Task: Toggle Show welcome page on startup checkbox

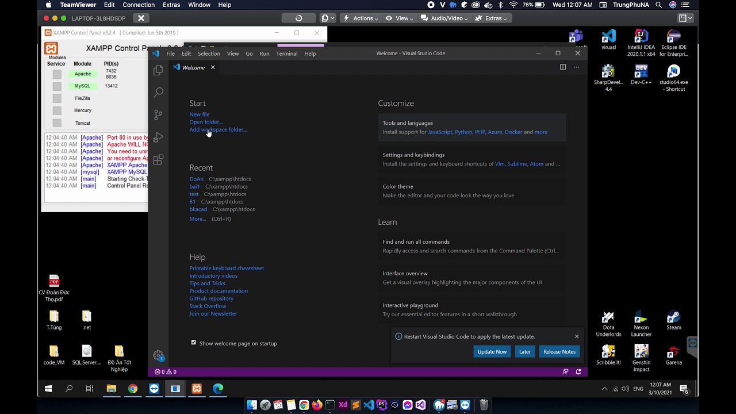Action: (194, 343)
